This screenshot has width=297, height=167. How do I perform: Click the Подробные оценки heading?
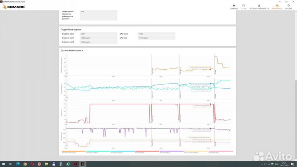71,30
